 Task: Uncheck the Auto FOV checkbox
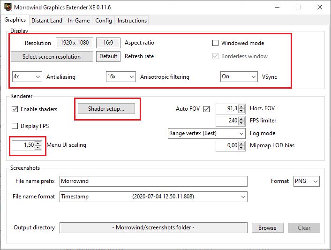point(206,109)
